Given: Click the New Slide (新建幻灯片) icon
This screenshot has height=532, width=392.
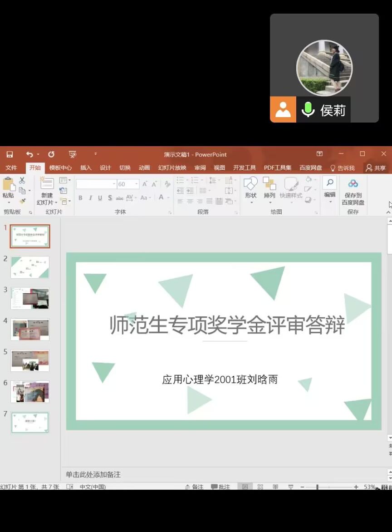Looking at the screenshot, I should (47, 184).
